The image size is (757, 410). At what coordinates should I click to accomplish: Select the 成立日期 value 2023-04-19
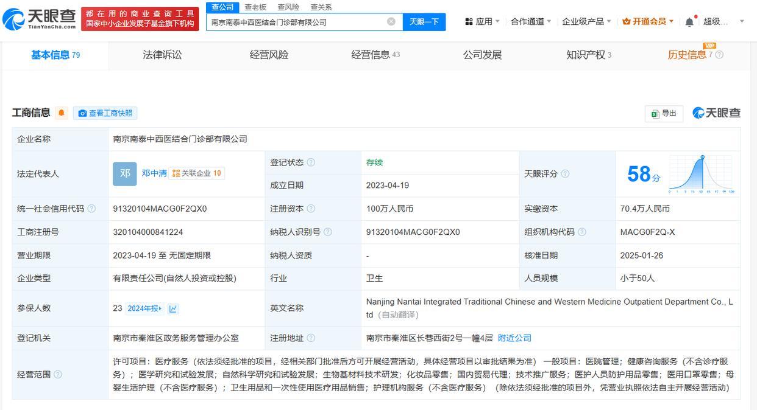click(387, 186)
